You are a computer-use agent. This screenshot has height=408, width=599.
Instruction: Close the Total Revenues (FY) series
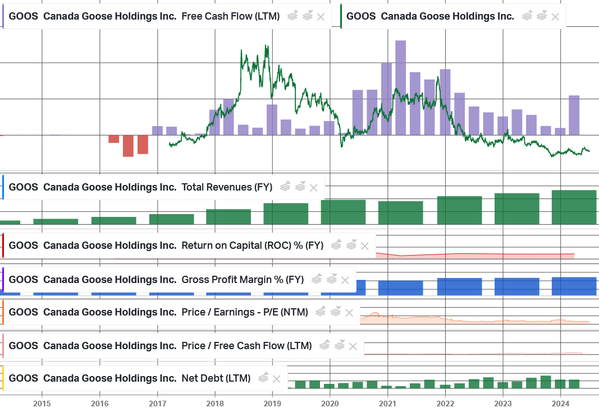click(314, 188)
